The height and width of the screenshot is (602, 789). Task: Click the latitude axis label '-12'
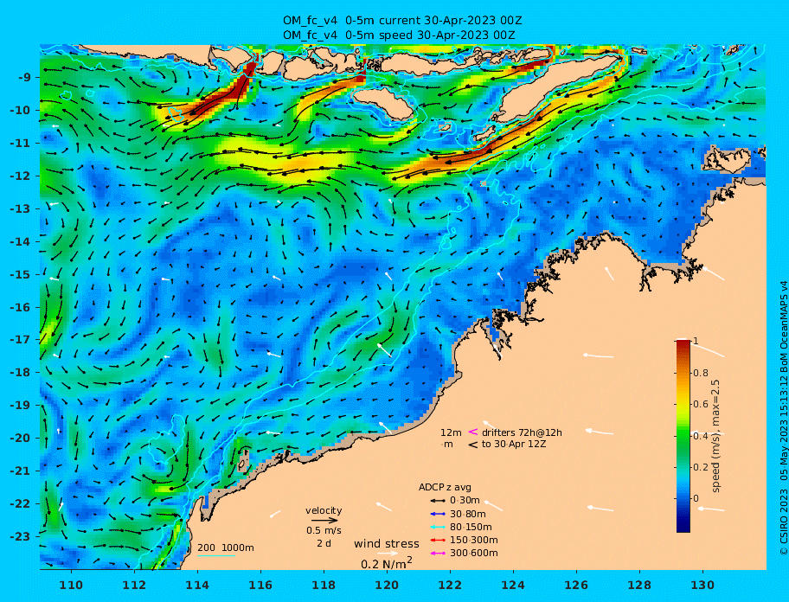tap(22, 176)
